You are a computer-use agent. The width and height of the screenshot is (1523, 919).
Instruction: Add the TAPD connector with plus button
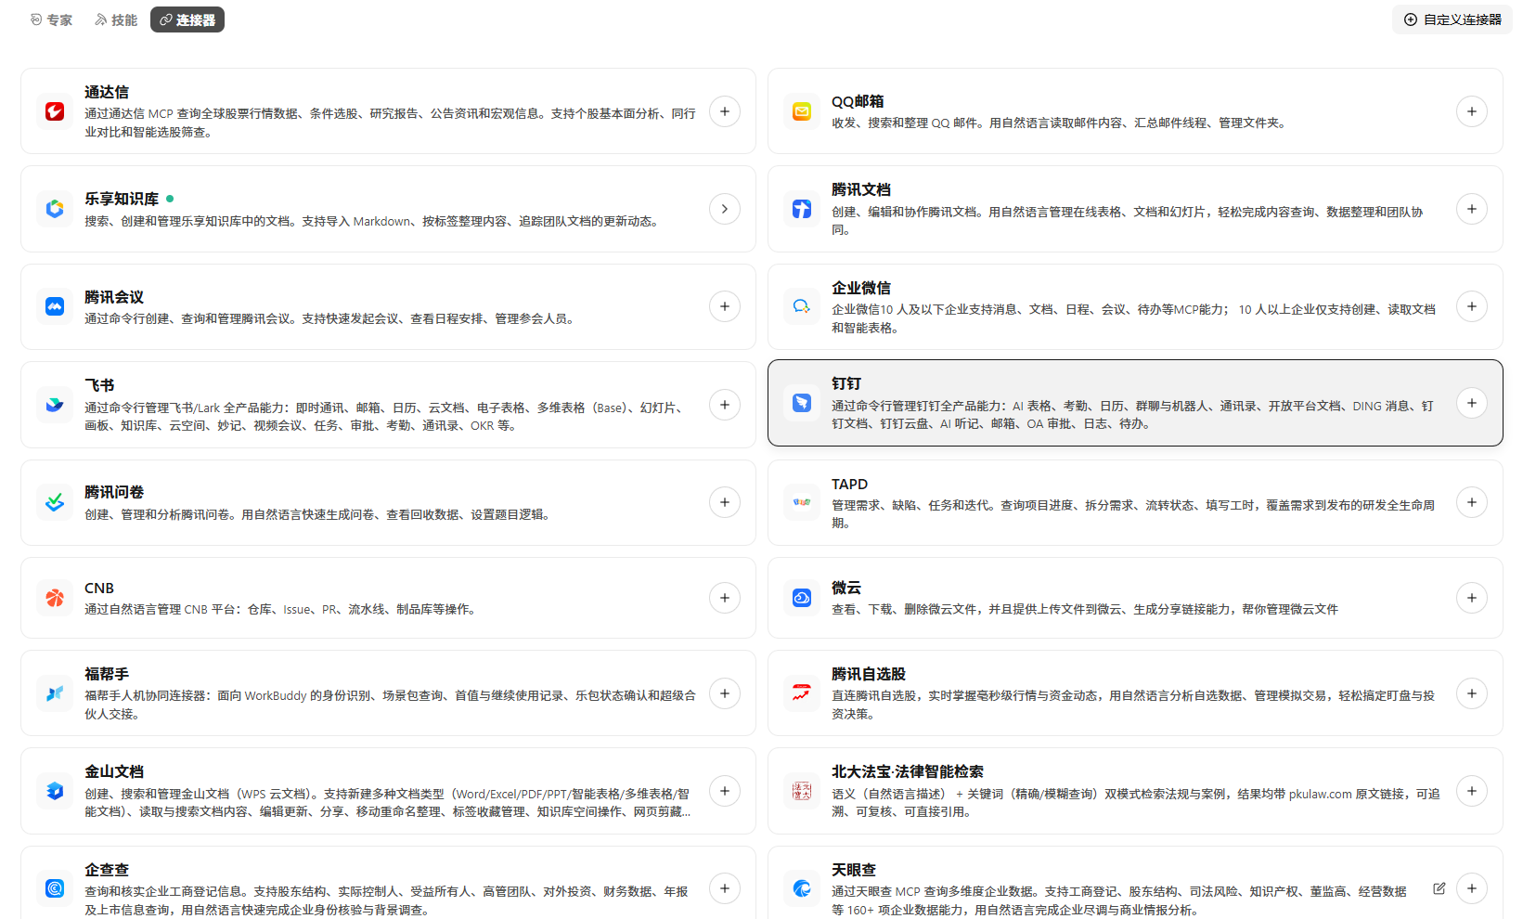pyautogui.click(x=1472, y=502)
